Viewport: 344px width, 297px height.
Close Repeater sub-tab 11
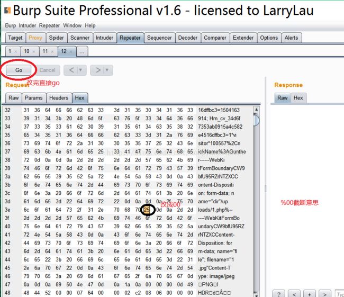(52, 51)
